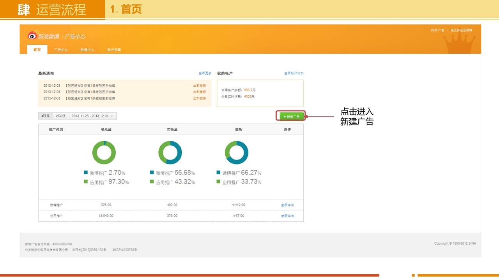Switch to the 广告中心 tab

pos(60,50)
